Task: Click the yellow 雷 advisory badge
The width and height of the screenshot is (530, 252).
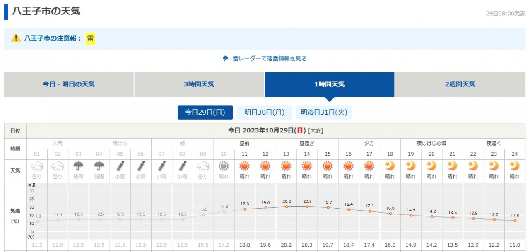Action: pos(90,38)
